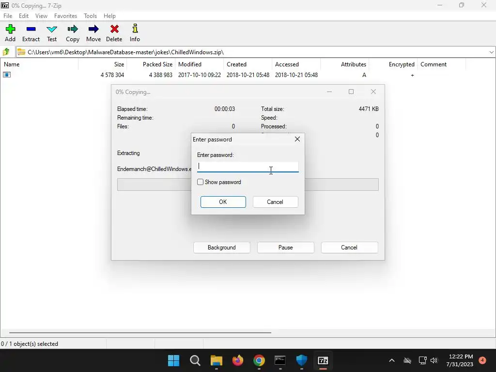The width and height of the screenshot is (496, 372).
Task: Click the cloud sync tray icon
Action: click(x=407, y=360)
